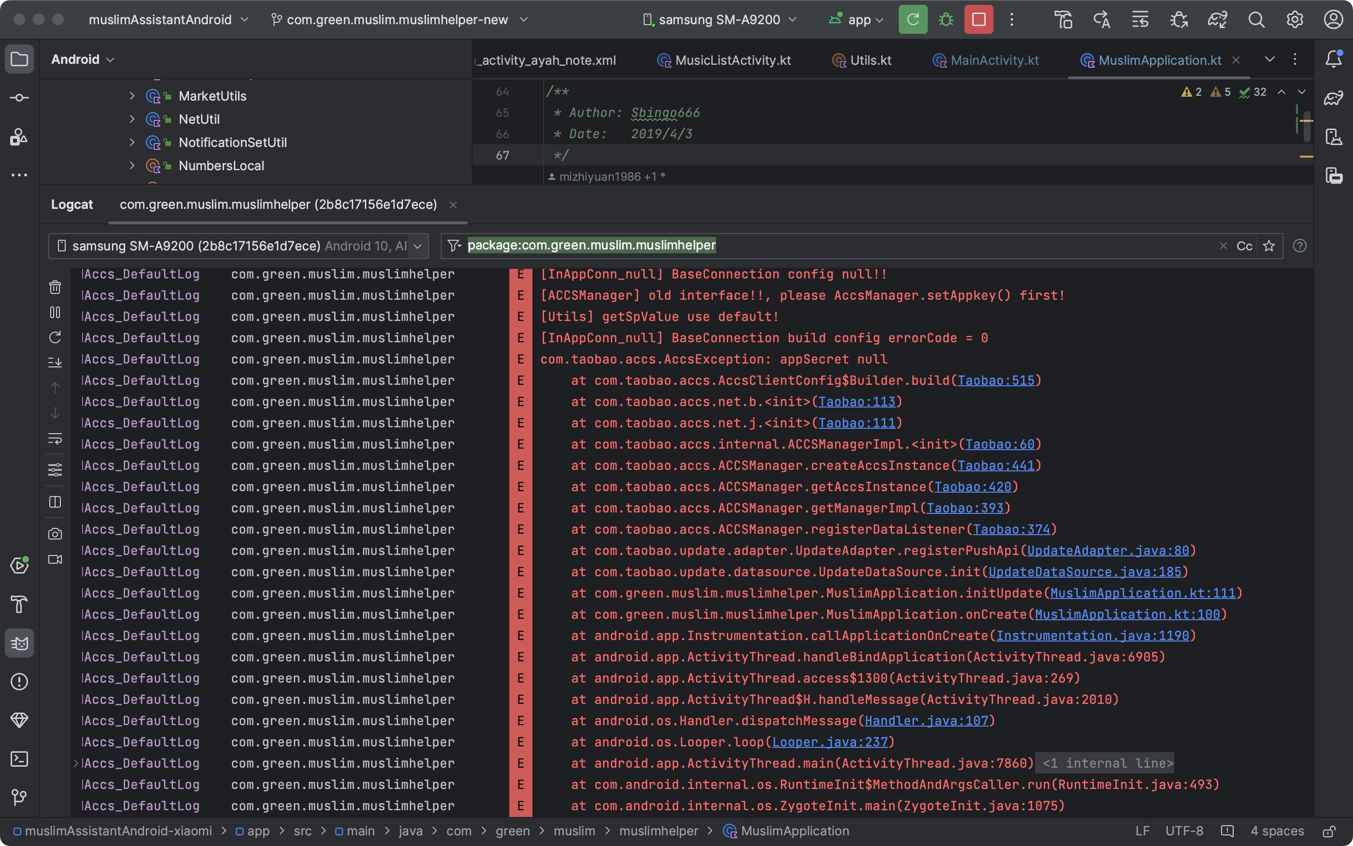Record device screen video icon
1353x846 pixels.
click(55, 559)
